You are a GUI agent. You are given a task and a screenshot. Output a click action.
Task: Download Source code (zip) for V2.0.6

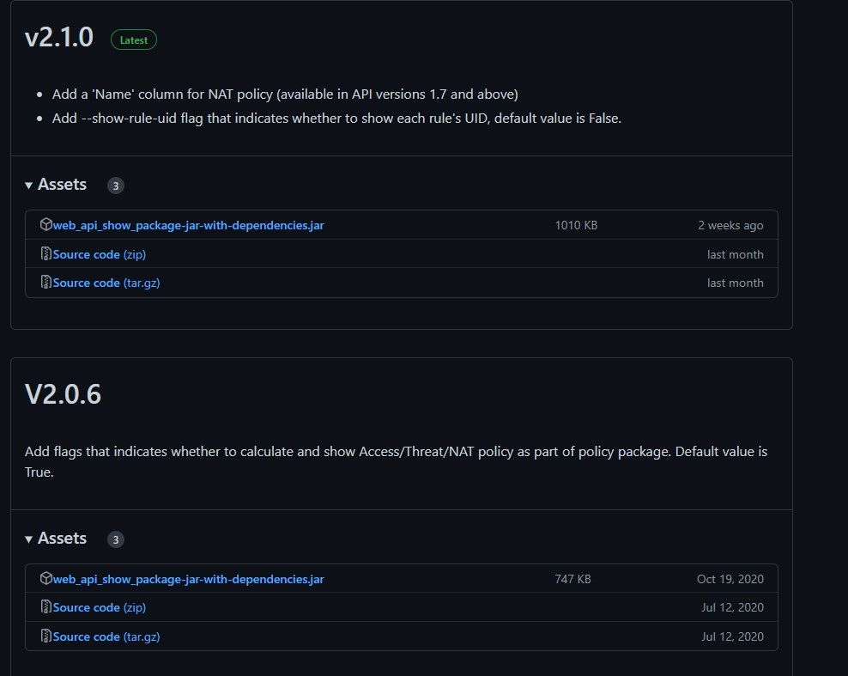click(x=100, y=607)
